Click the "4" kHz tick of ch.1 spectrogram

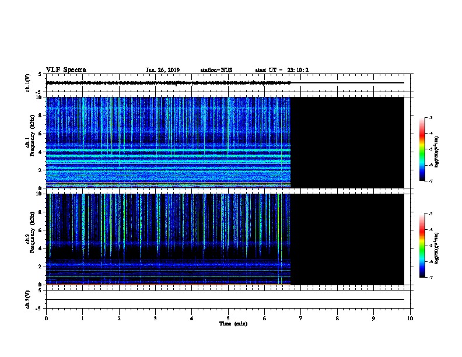click(40, 152)
